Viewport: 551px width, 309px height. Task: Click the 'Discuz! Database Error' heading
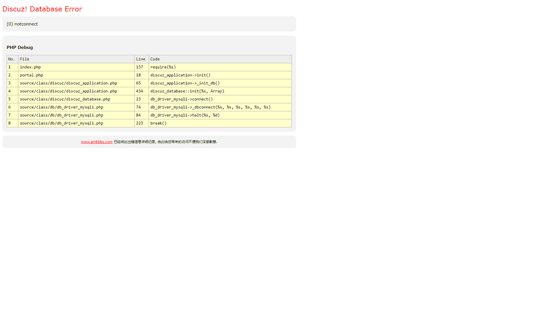click(x=42, y=9)
